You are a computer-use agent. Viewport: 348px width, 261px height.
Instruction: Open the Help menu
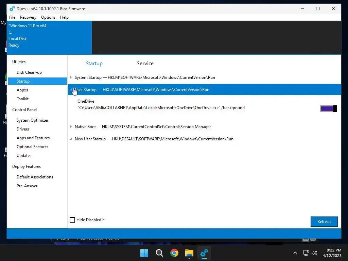(64, 17)
